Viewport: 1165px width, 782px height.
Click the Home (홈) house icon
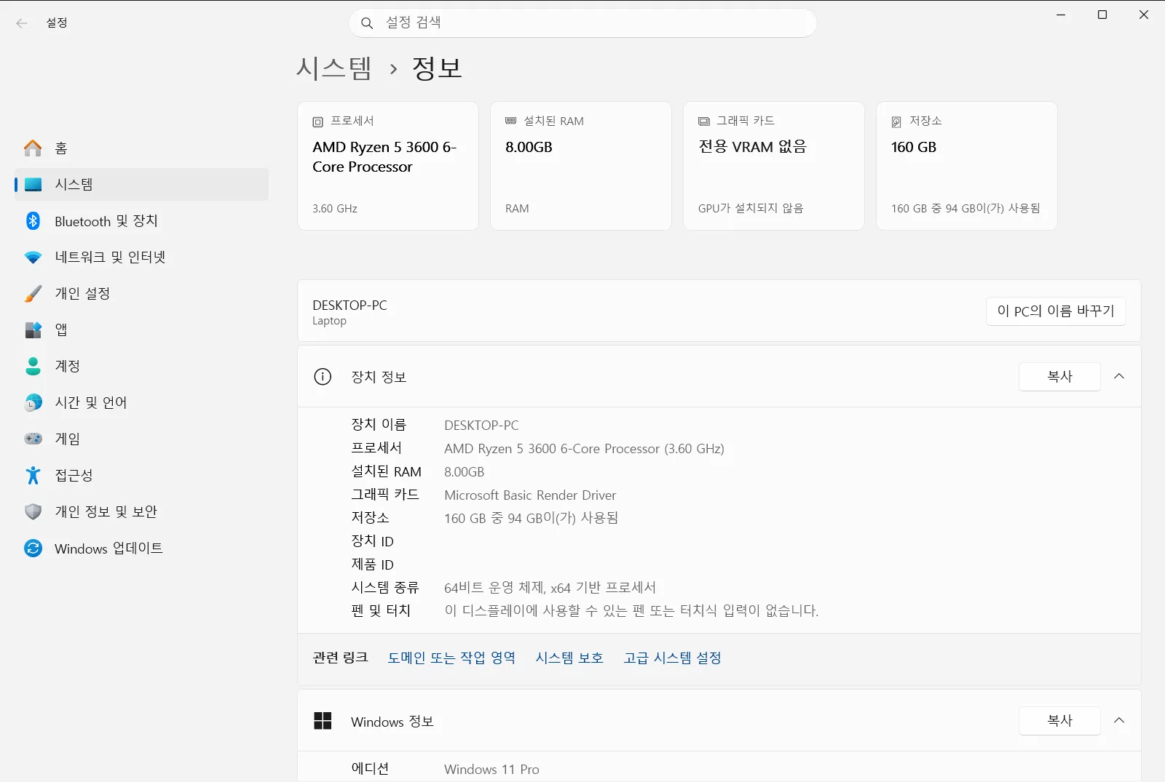(x=33, y=148)
